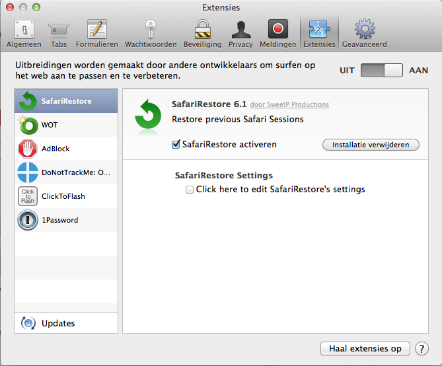
Task: Click the AAN label
Action: [x=418, y=70]
